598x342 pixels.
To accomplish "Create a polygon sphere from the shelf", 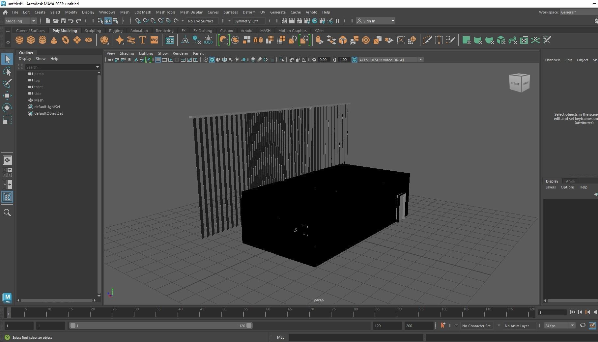I will (x=19, y=40).
